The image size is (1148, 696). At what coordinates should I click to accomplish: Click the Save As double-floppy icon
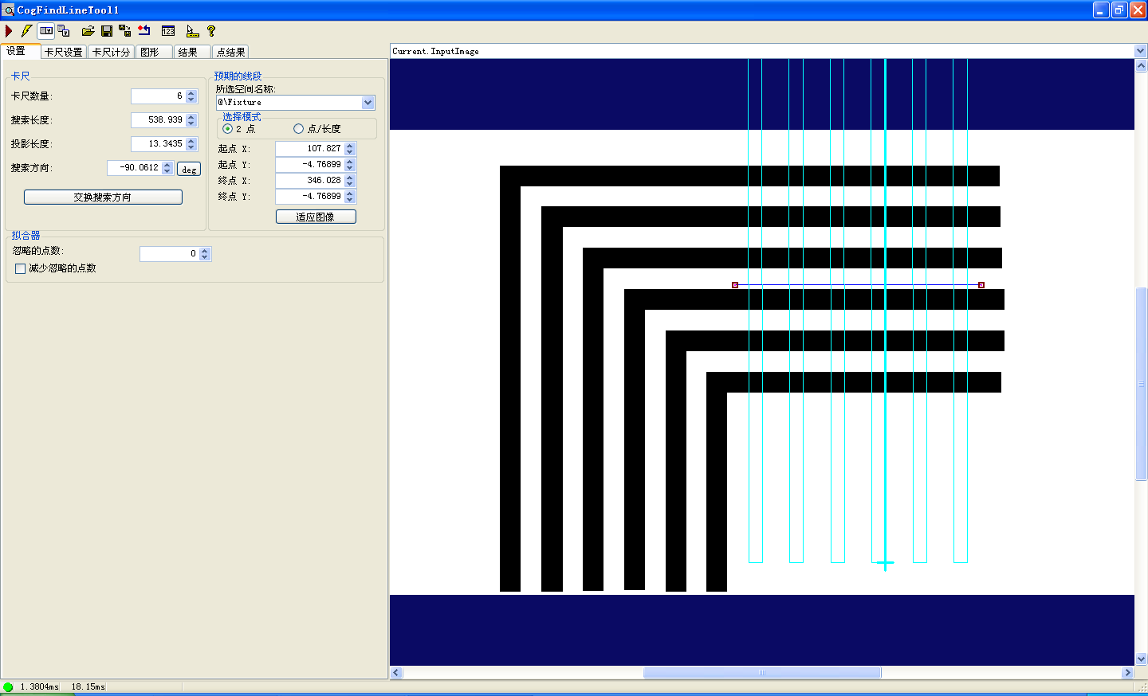click(x=124, y=31)
